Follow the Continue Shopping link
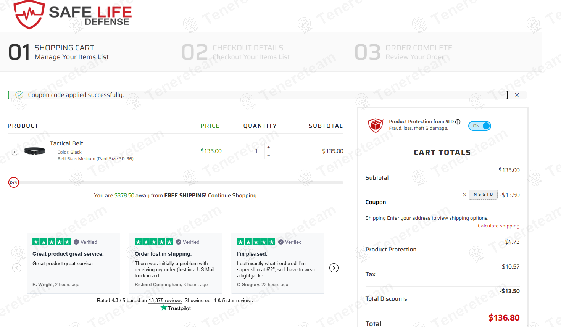 click(x=232, y=195)
